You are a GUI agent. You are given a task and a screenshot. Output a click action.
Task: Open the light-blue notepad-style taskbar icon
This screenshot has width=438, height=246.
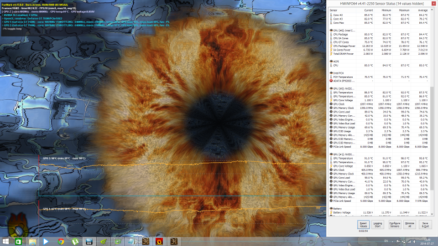point(131,241)
